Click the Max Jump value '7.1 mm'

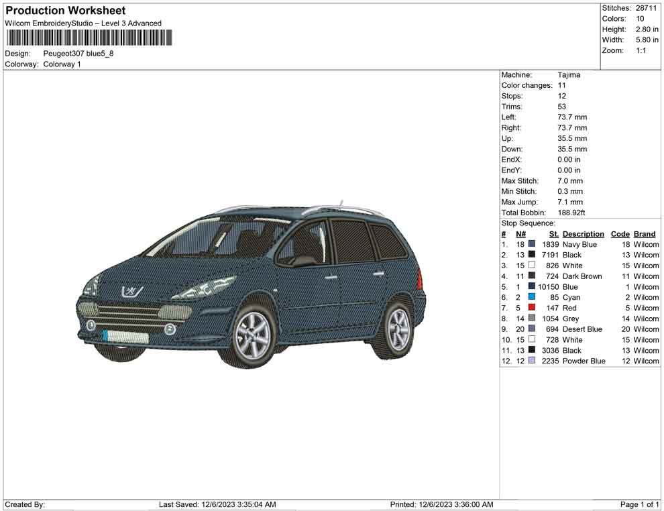pos(570,202)
